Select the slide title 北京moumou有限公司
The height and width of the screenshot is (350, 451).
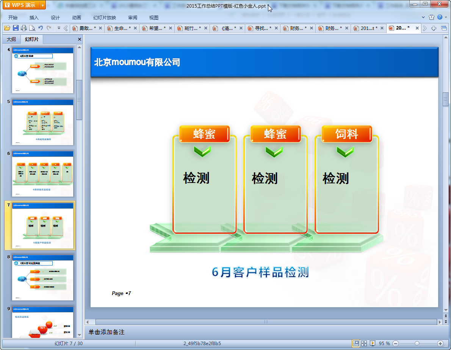(137, 62)
